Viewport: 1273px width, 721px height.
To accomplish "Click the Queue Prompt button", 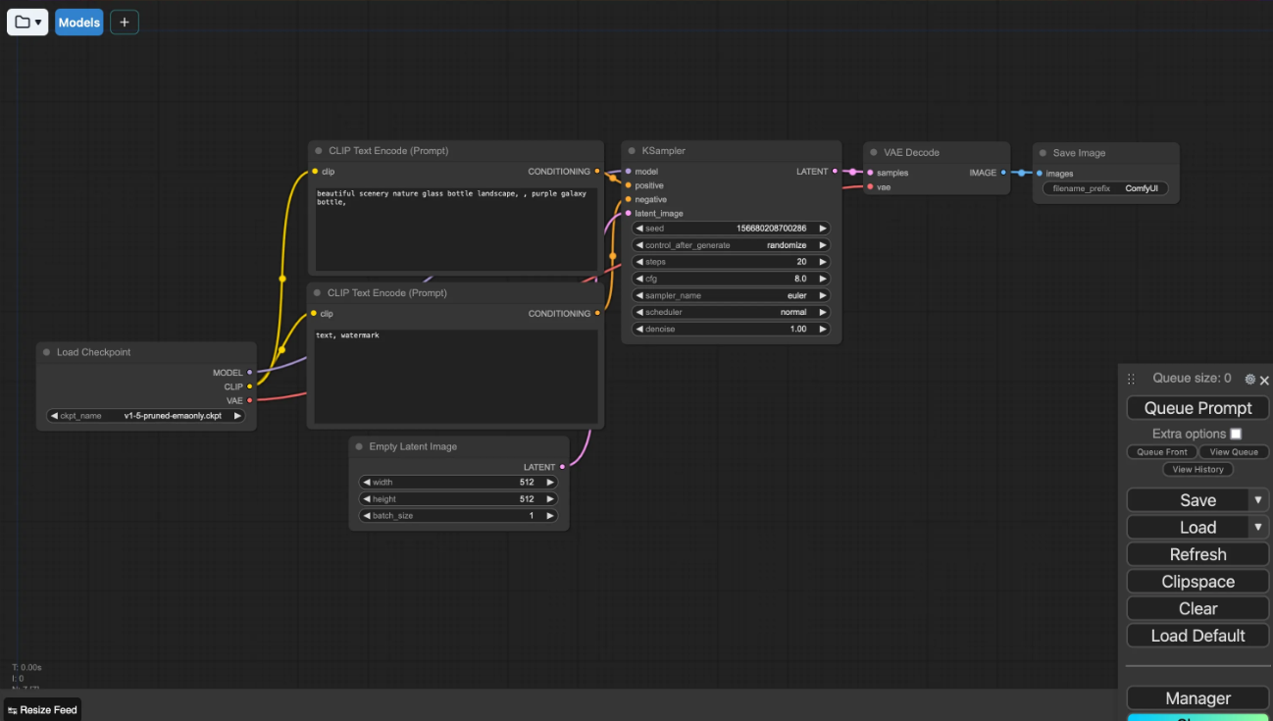I will (1197, 408).
